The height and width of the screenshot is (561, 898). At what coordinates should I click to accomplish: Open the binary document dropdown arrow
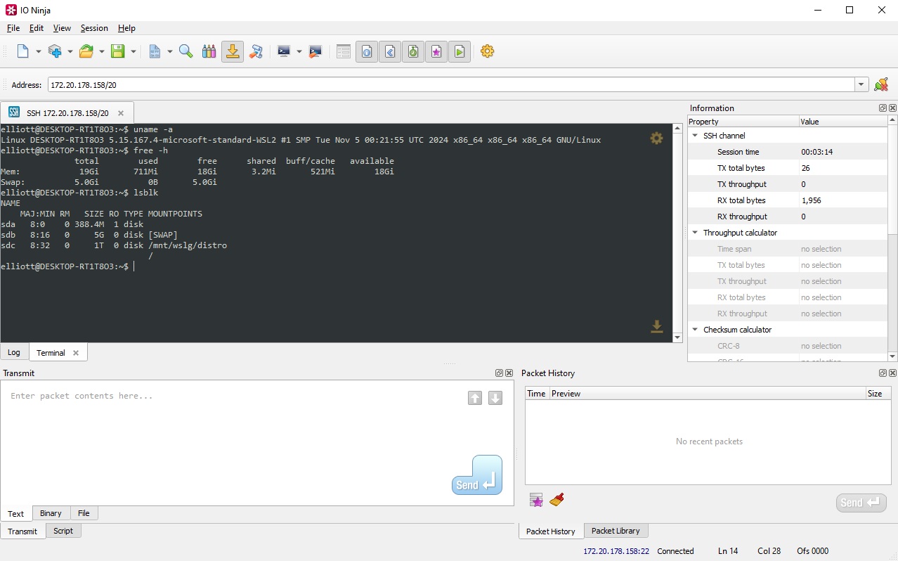[x=169, y=51]
